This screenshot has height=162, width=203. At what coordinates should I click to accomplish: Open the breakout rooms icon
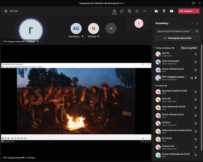click(137, 11)
